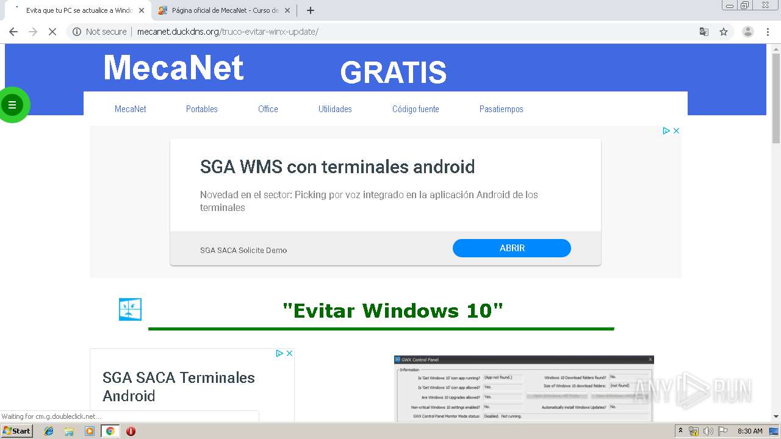The width and height of the screenshot is (781, 439).
Task: Open the MecaNet menu item
Action: [x=131, y=109]
